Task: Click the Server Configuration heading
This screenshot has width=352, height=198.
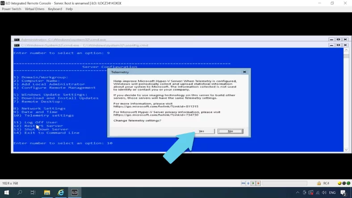Action: tap(109, 67)
